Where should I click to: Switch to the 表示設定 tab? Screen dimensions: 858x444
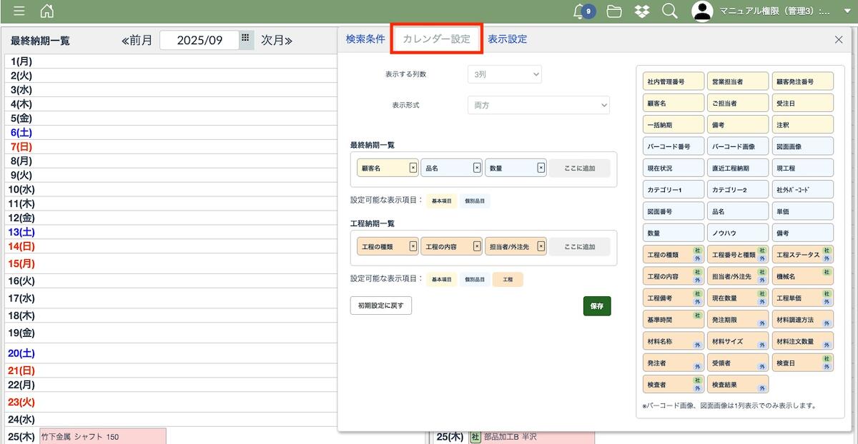508,39
